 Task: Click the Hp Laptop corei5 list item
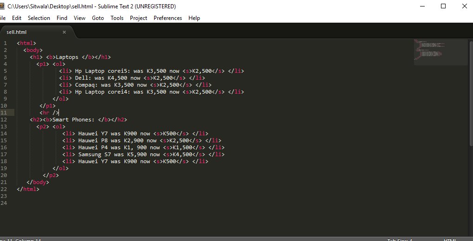point(151,71)
